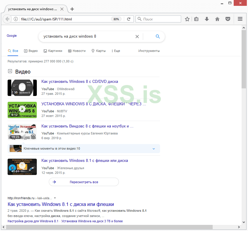Click the blue Google search magnifier

pos(158,36)
